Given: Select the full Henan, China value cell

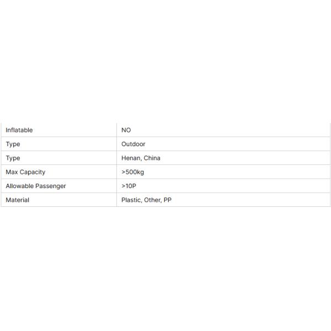Looking at the screenshot, I should tap(223, 158).
